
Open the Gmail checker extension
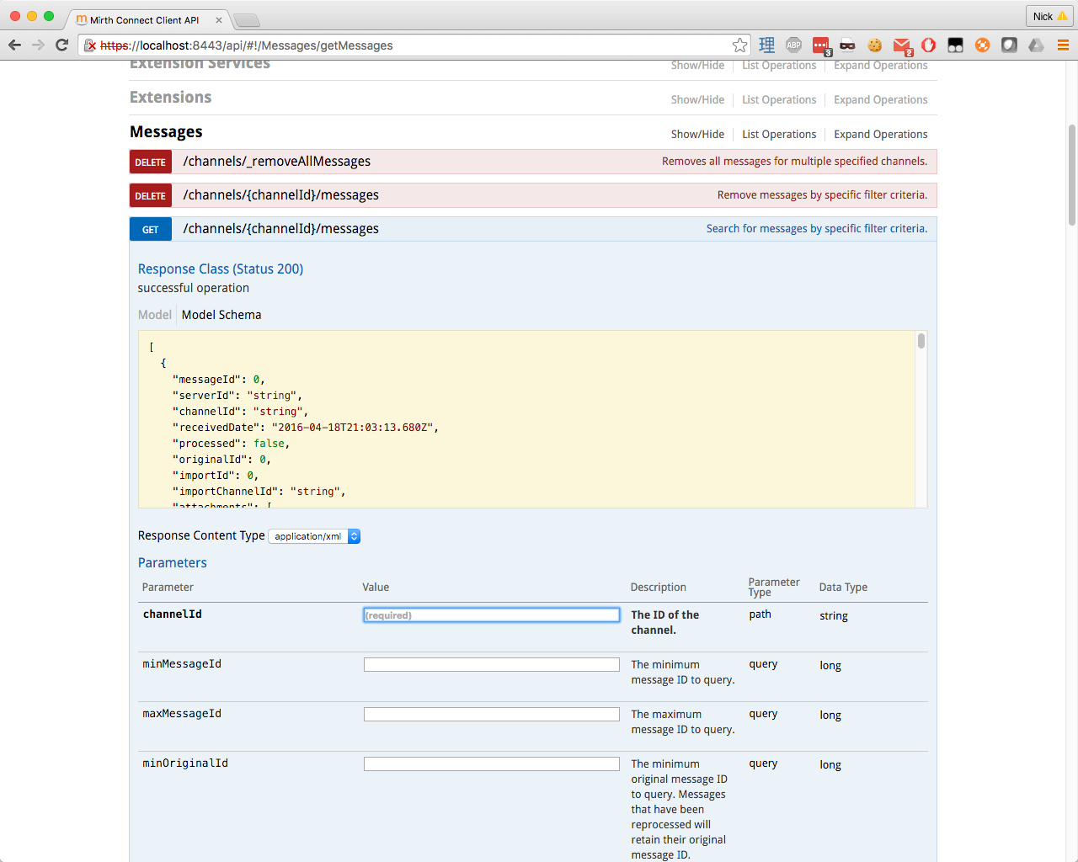[902, 46]
